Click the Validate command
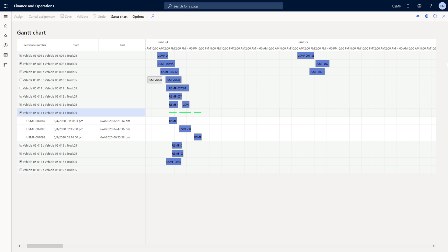 82,17
